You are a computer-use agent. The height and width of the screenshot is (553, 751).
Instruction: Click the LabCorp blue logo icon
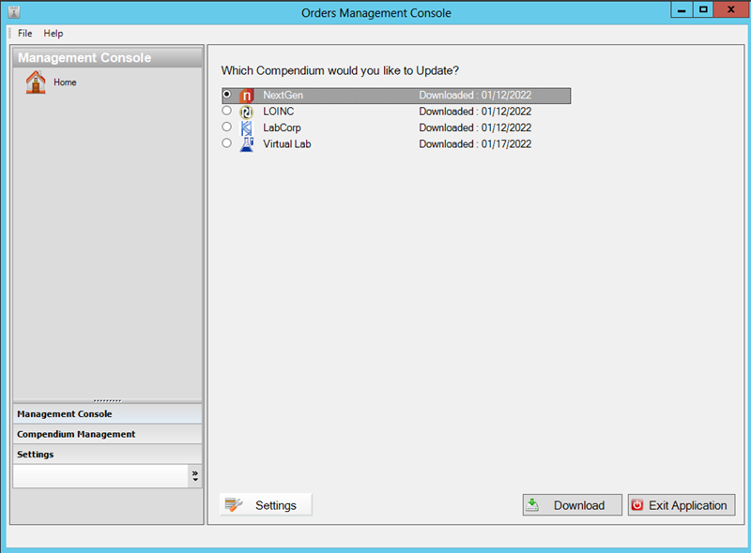[246, 128]
